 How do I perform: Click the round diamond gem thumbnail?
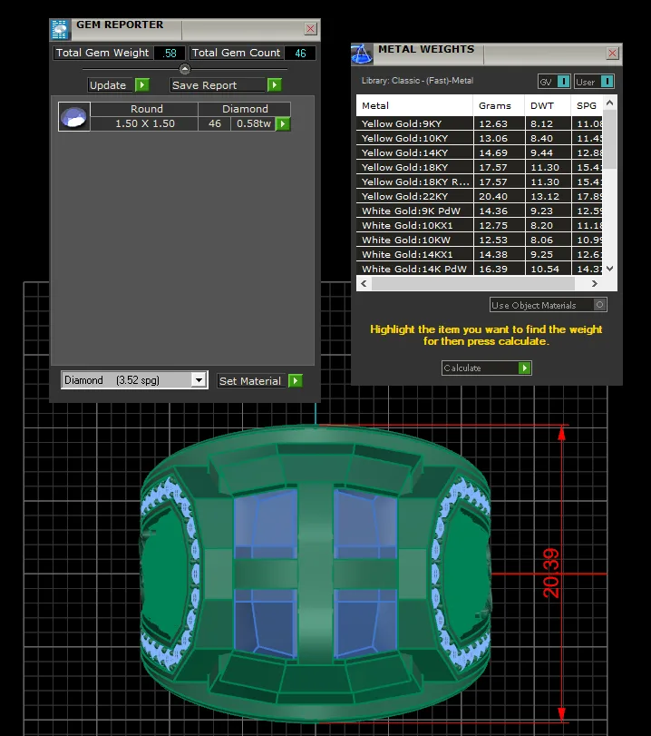[x=74, y=116]
